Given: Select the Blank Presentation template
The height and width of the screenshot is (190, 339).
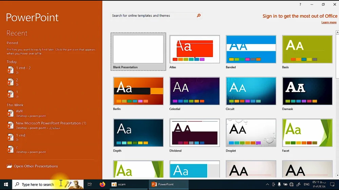Looking at the screenshot, I should coord(138,52).
